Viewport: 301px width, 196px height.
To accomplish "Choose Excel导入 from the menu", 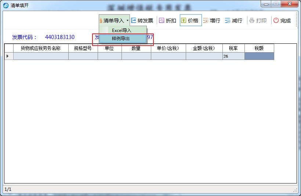I will (123, 30).
